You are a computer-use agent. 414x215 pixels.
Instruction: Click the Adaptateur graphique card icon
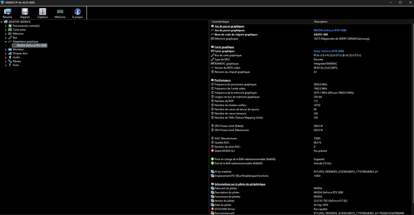[10, 41]
